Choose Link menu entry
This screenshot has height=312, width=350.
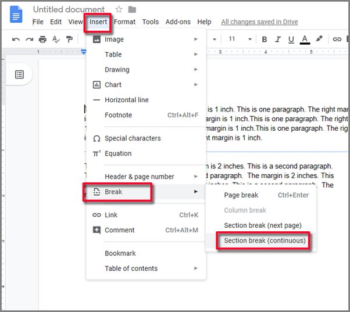coord(146,215)
